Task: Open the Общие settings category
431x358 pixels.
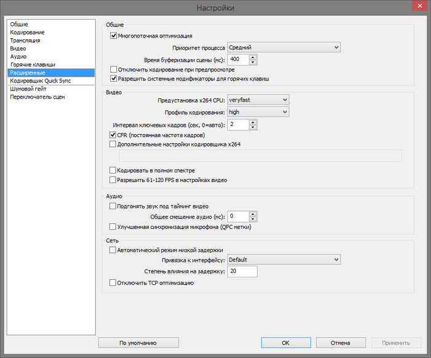Action: [51, 24]
